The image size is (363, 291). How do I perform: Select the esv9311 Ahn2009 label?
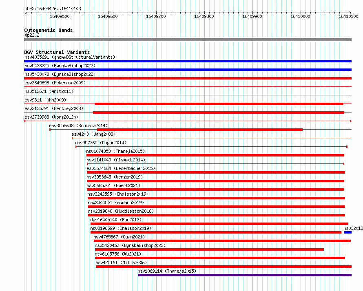click(x=45, y=100)
